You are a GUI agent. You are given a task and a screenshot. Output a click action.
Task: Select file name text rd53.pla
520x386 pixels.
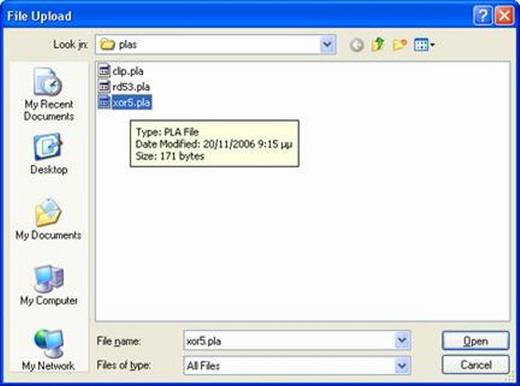point(131,87)
